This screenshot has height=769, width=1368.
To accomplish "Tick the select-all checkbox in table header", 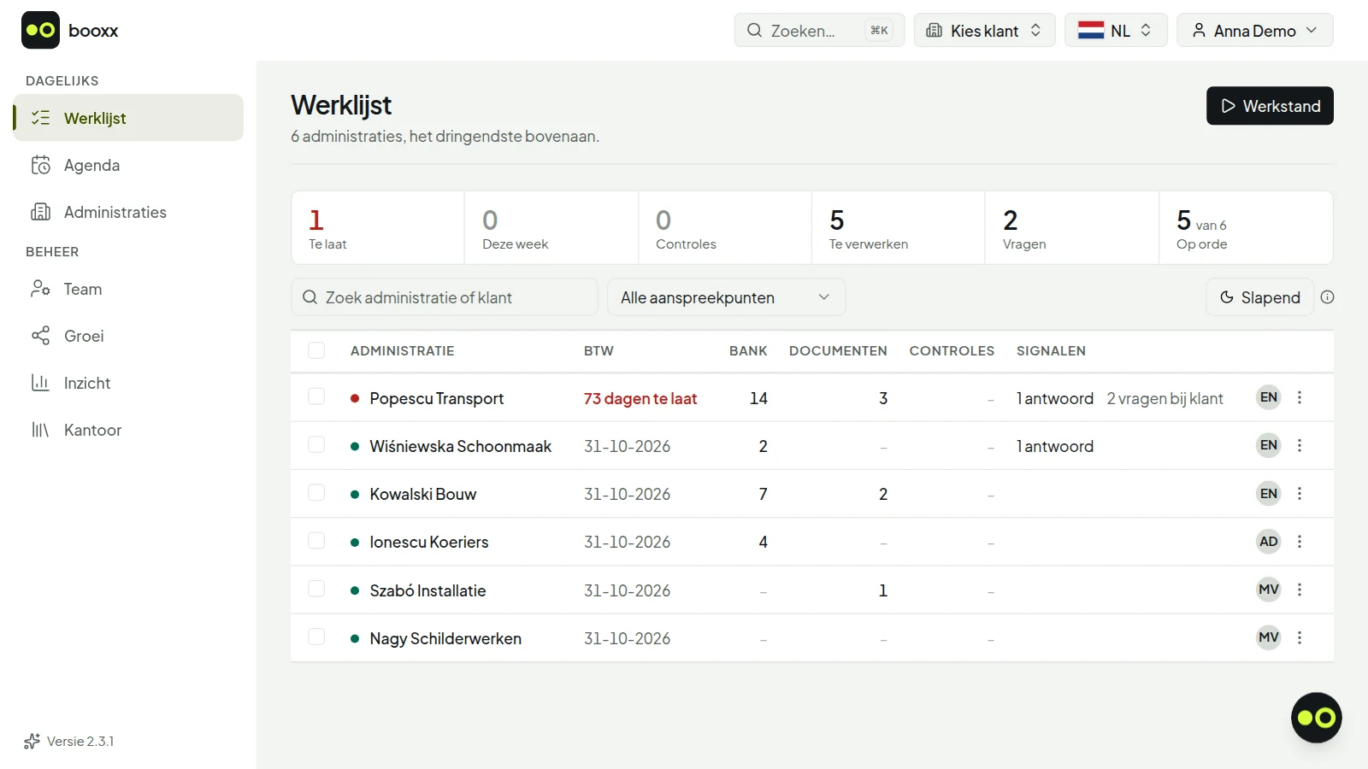I will [x=316, y=350].
